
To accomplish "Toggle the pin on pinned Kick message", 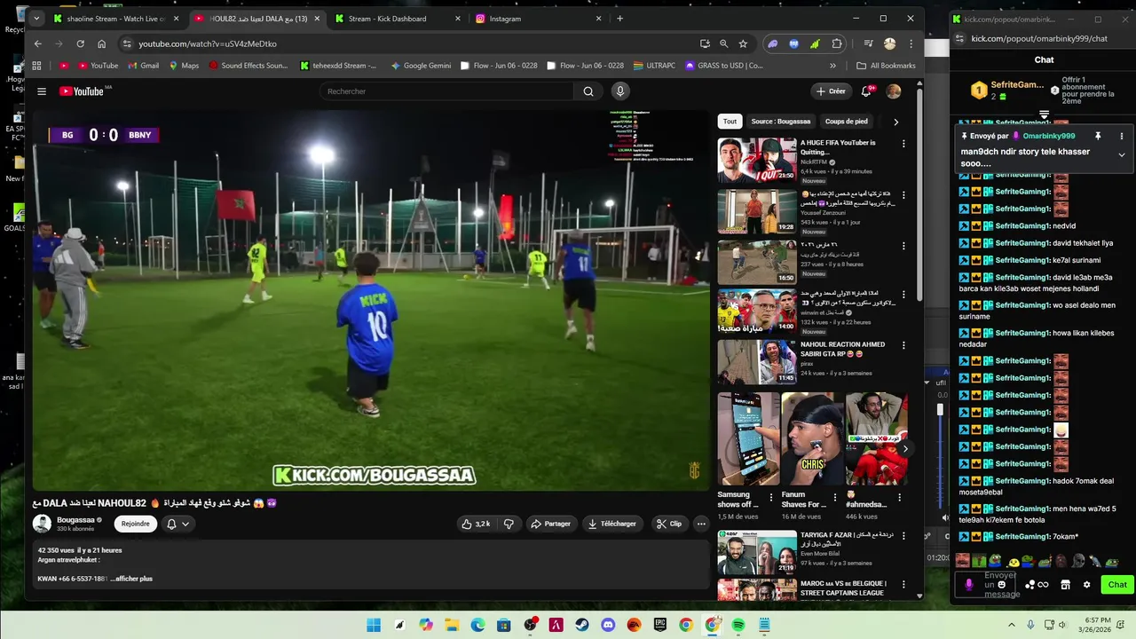I will pos(1098,136).
